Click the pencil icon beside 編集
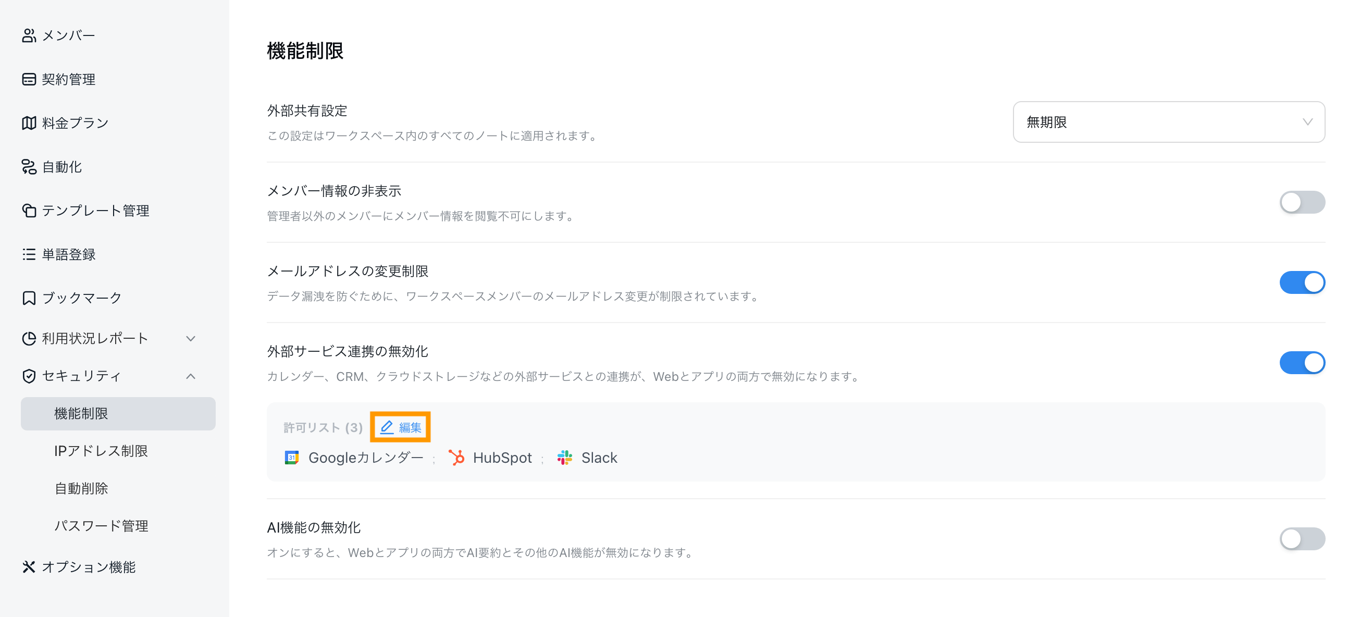The width and height of the screenshot is (1360, 617). [x=387, y=427]
